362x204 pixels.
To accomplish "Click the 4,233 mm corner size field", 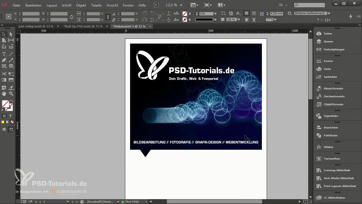I will tap(276, 13).
